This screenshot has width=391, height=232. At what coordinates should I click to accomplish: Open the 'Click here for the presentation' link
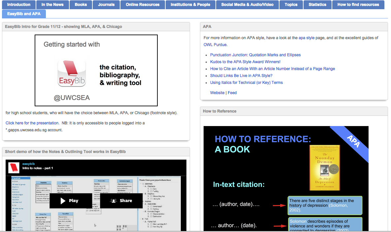coord(32,123)
